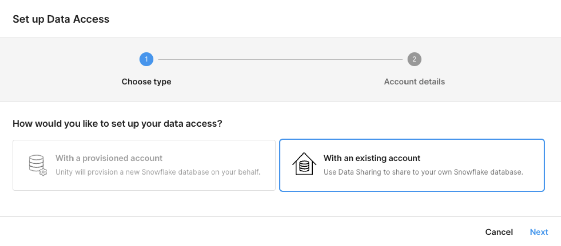Viewport: 561px width, 246px height.
Task: Click the stepper progress line between steps
Action: pyautogui.click(x=280, y=59)
